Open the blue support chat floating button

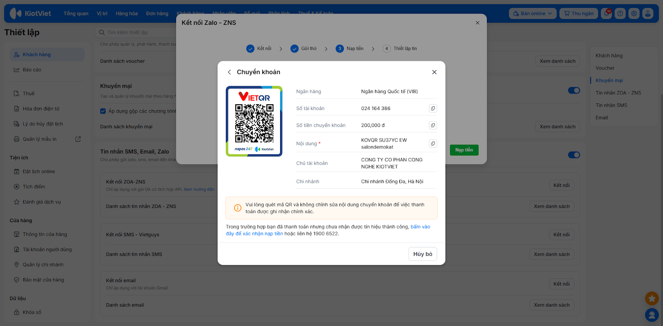coord(652,315)
